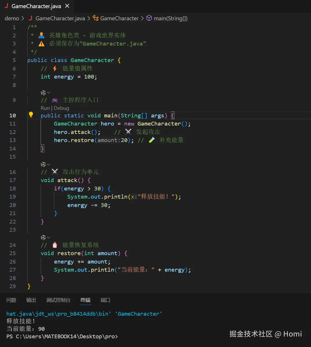
Task: Open AI code lens icon above attack method
Action: [43, 164]
